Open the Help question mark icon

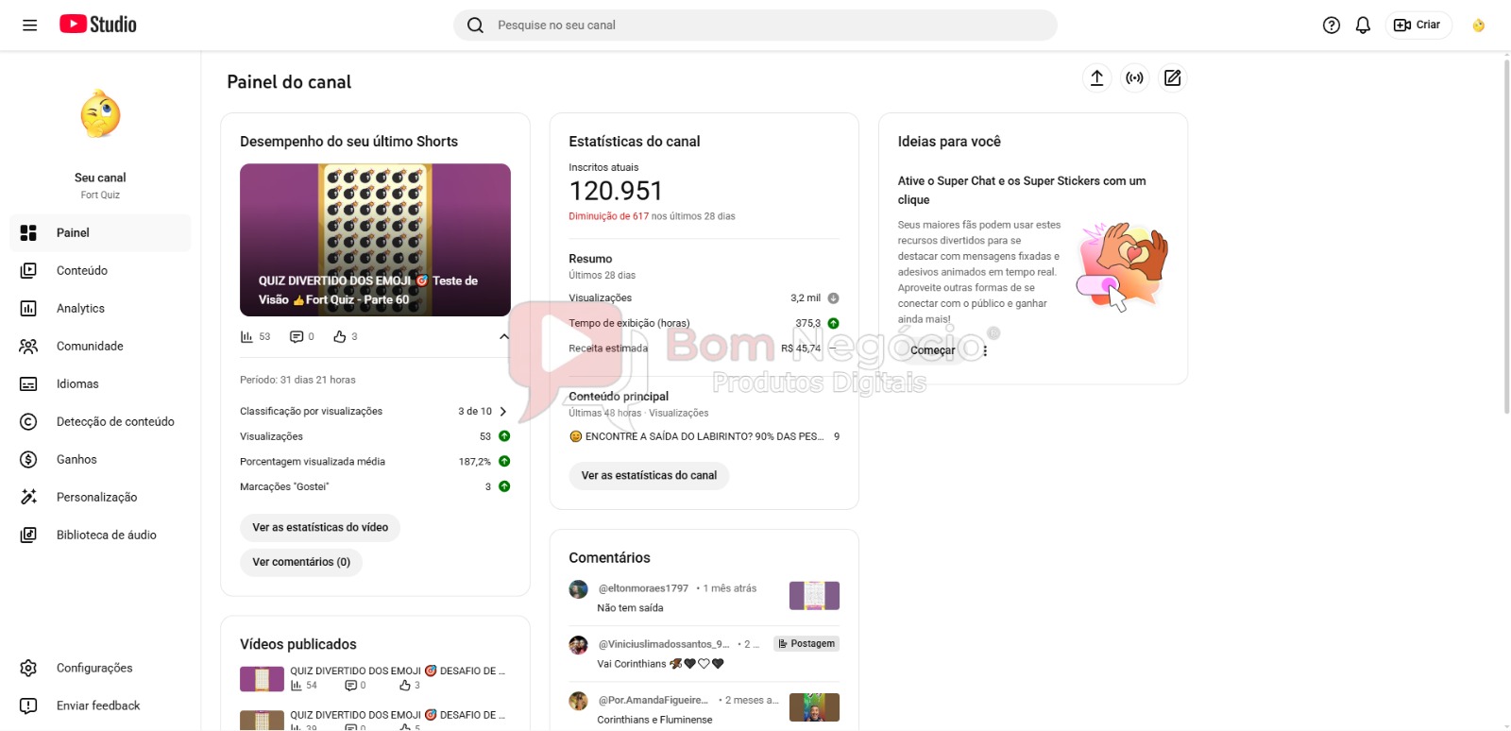pos(1332,25)
